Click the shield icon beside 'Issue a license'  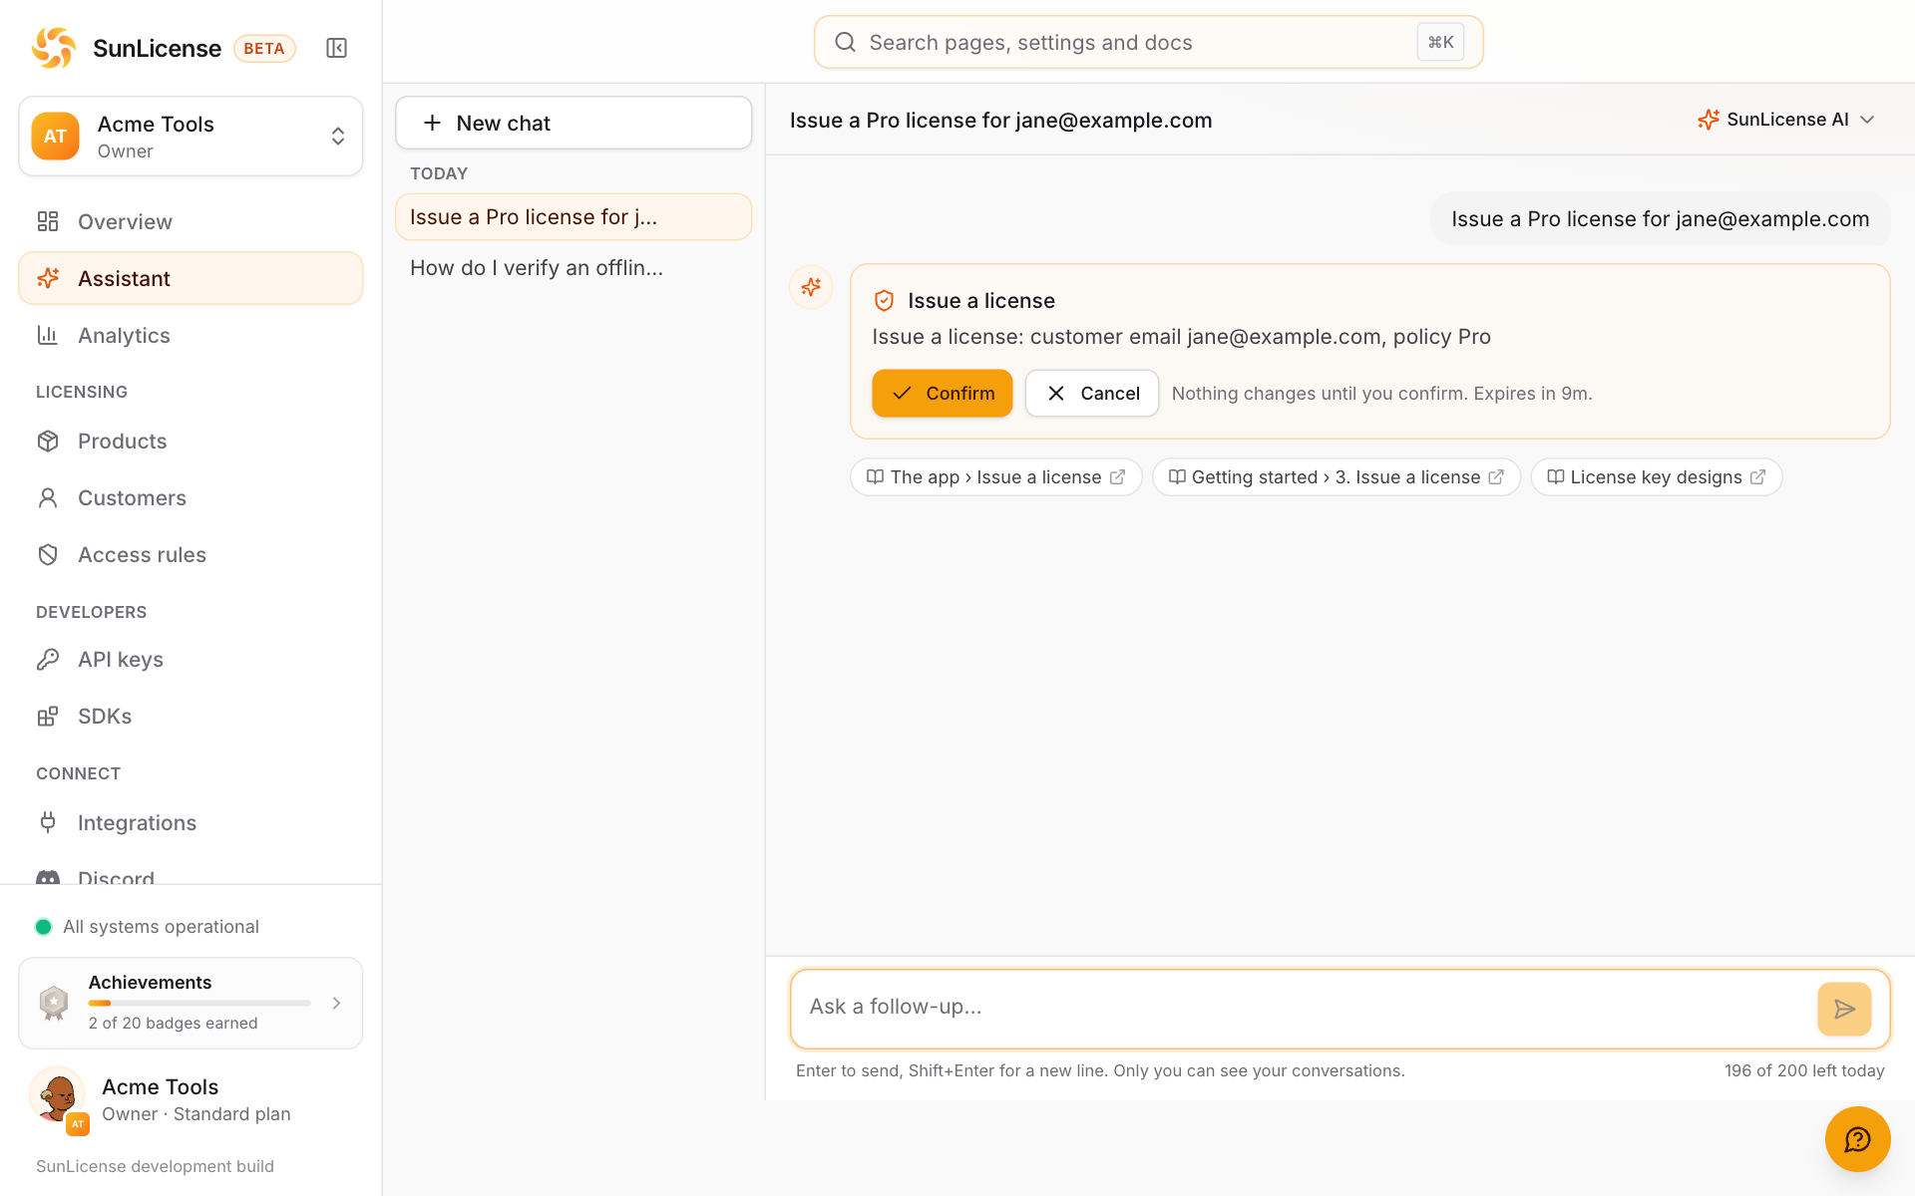point(884,301)
